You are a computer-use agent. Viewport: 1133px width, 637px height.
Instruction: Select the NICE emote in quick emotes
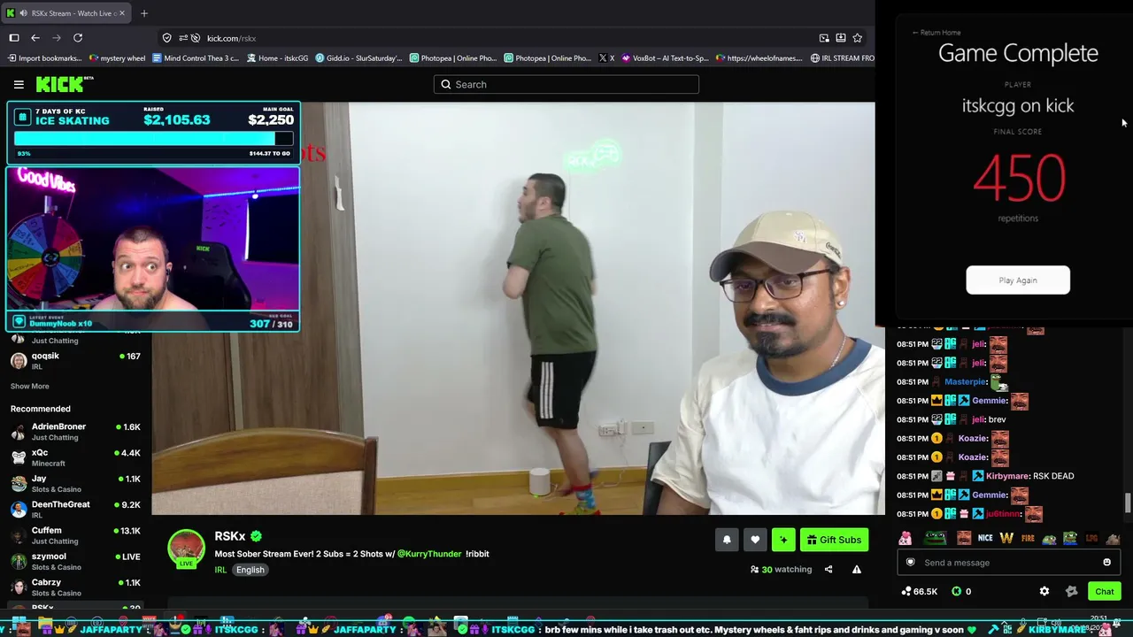tap(985, 538)
